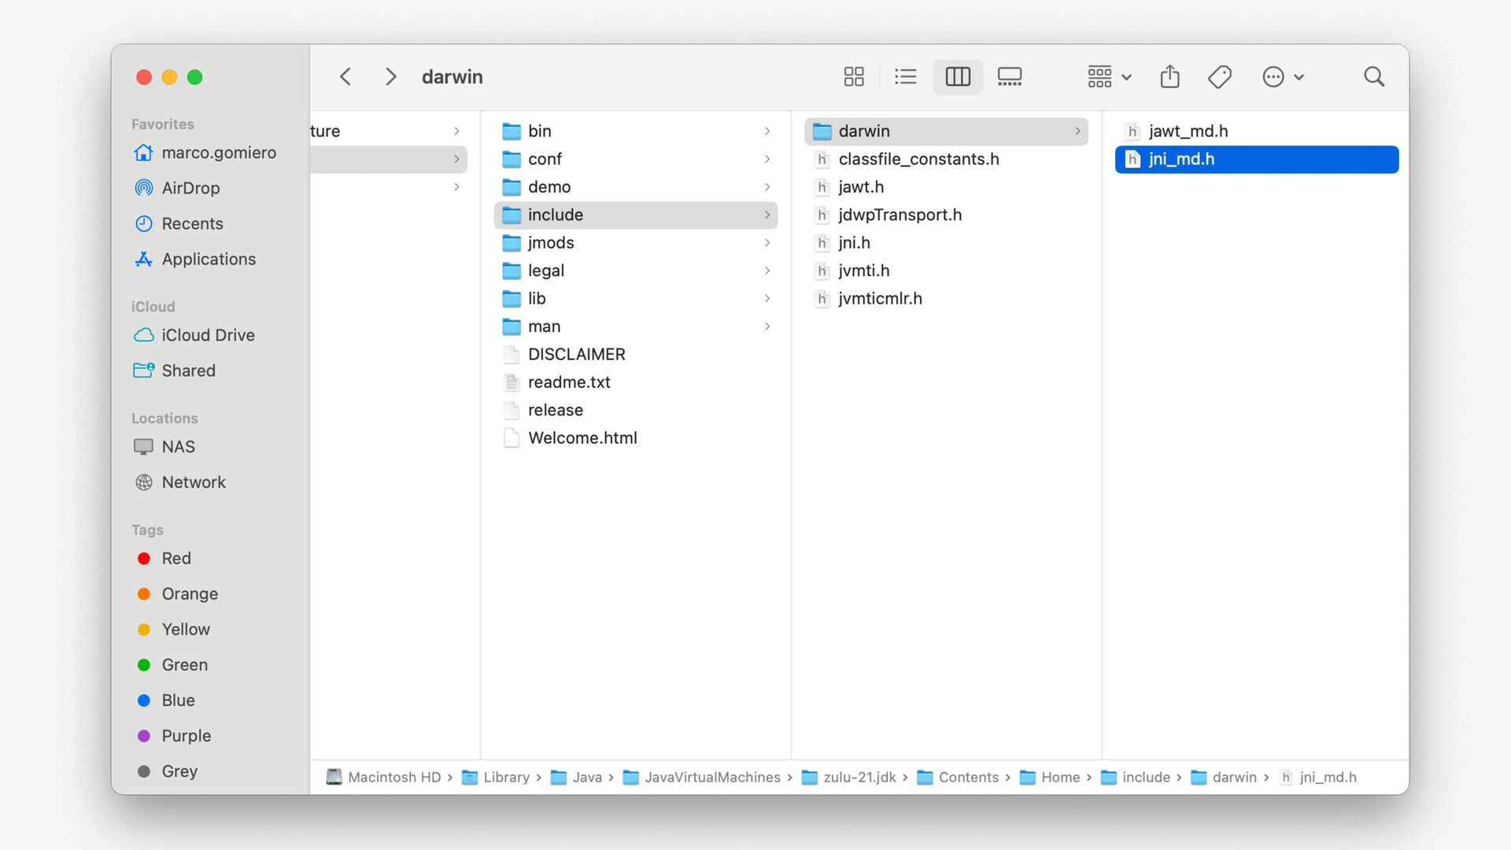Viewport: 1511px width, 850px height.
Task: Select the Purple tag in sidebar
Action: click(x=186, y=735)
